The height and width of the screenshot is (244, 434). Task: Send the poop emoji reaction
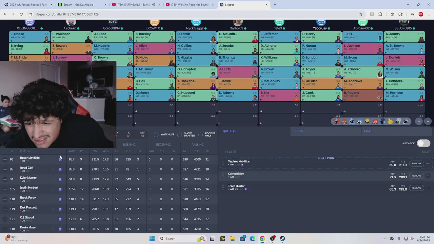[x=344, y=121]
